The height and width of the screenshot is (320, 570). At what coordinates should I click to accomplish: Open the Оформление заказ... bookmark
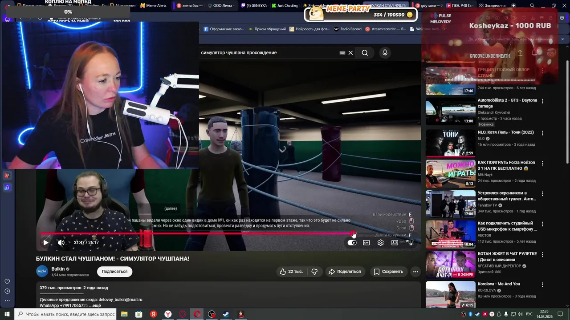pyautogui.click(x=224, y=29)
